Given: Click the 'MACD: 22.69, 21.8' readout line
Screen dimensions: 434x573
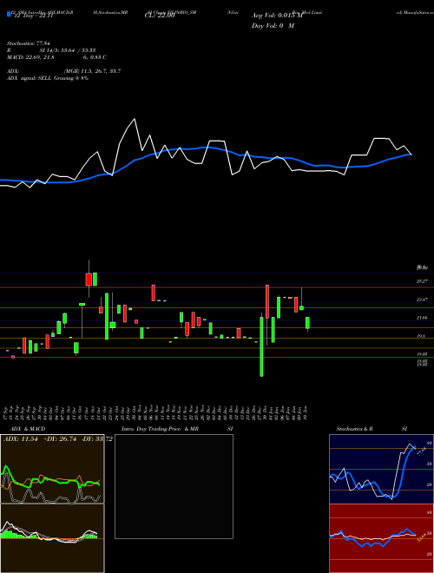Looking at the screenshot, I should point(57,57).
